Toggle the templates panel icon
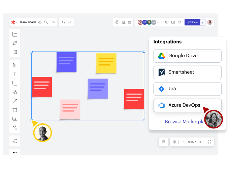Image resolution: width=229 pixels, height=171 pixels. (15, 34)
